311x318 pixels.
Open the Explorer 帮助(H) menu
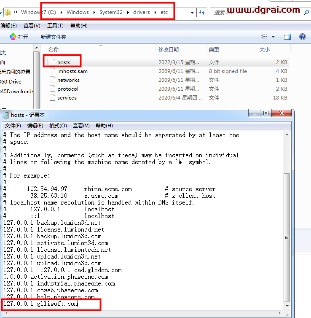click(x=79, y=26)
